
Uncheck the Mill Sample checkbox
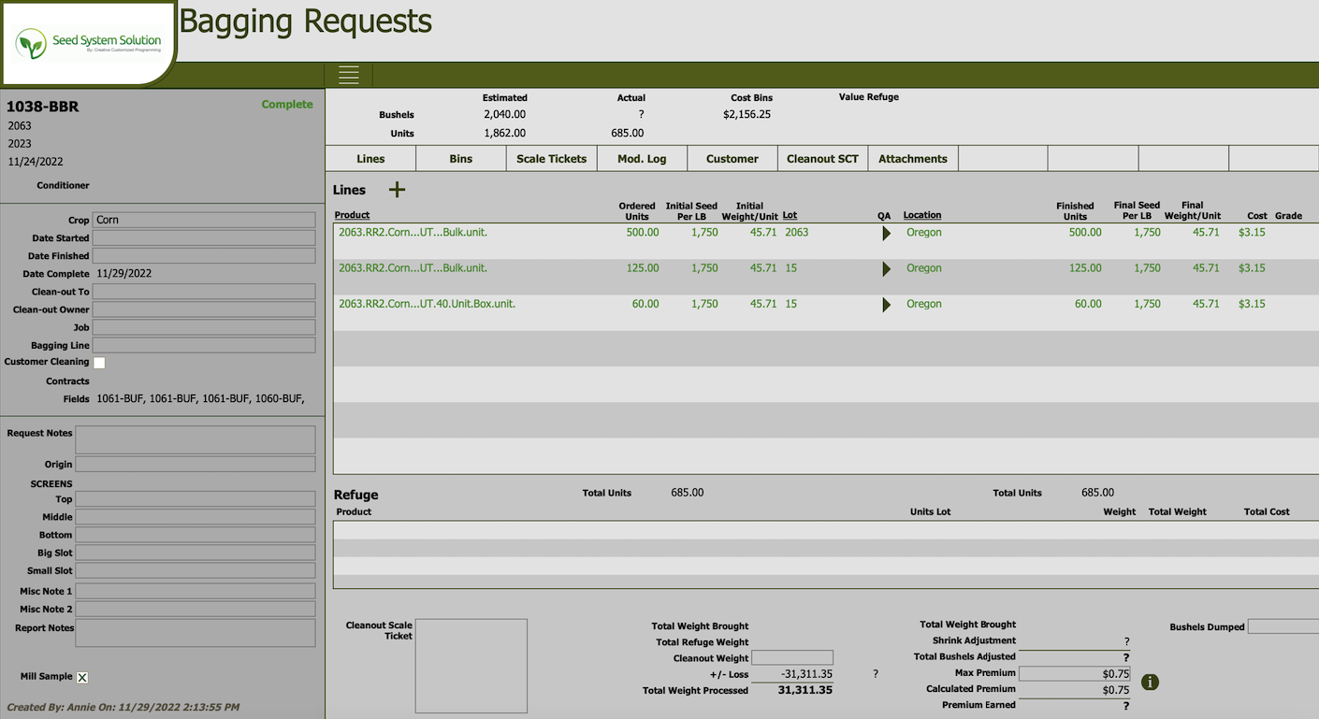(82, 678)
